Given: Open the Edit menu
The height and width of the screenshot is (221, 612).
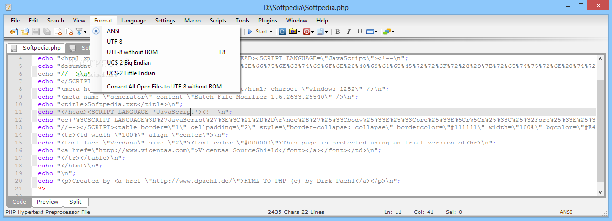Looking at the screenshot, I should click(33, 21).
